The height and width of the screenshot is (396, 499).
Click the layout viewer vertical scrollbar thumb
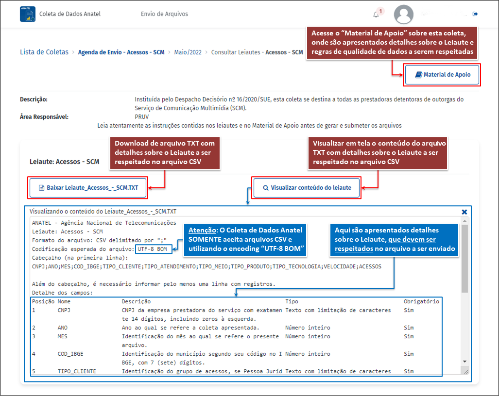pyautogui.click(x=465, y=257)
